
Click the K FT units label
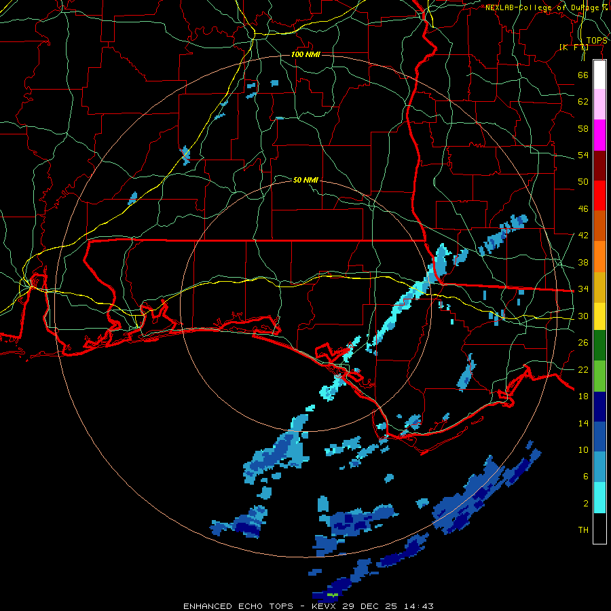[x=574, y=48]
